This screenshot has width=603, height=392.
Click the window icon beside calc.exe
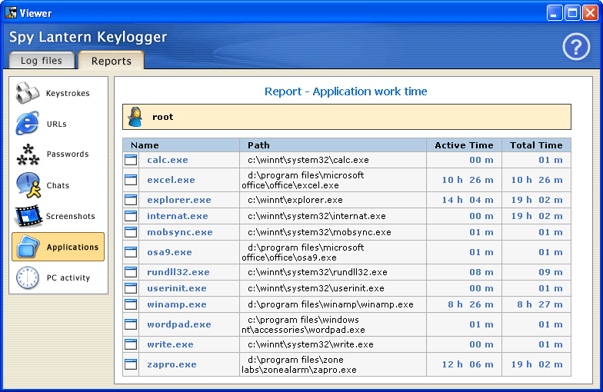coord(131,160)
